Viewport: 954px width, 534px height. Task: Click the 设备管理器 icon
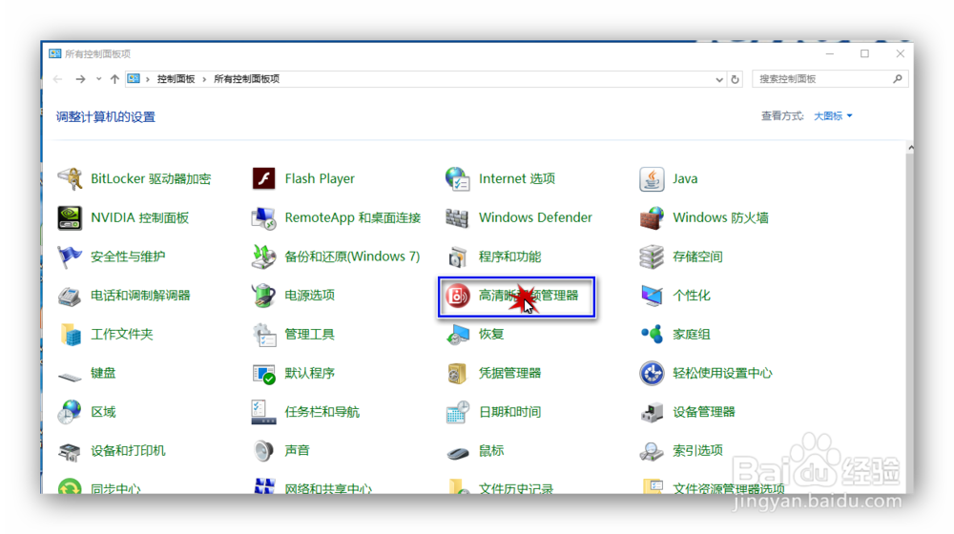652,412
